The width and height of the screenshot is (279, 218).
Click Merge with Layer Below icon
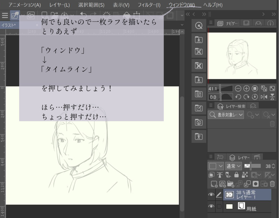(247, 184)
